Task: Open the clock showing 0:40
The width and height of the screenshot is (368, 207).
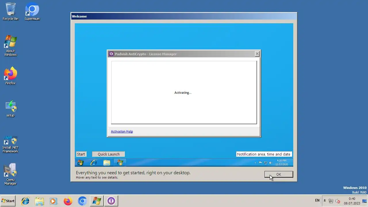Action: (352, 201)
